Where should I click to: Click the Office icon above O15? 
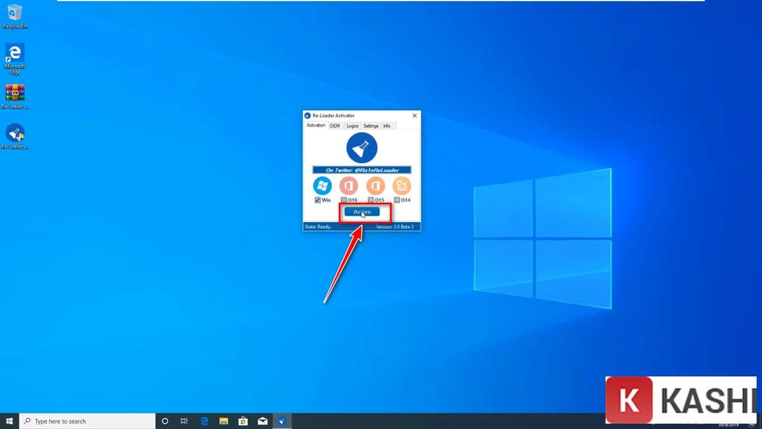click(376, 186)
